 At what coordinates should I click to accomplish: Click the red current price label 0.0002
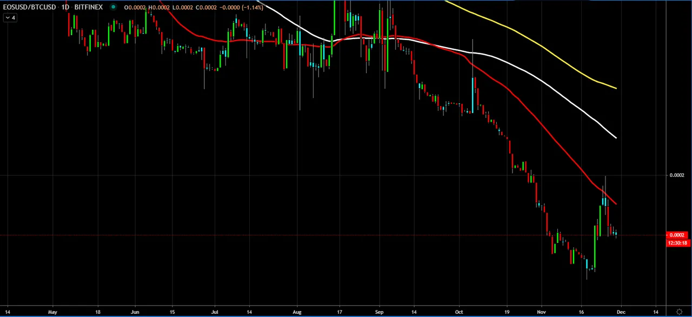[x=677, y=235]
